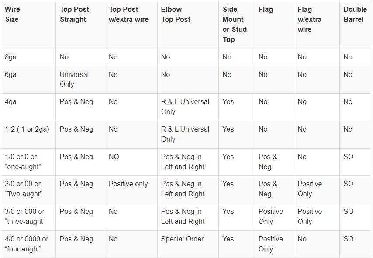Screen dimensions: 373x258
Task: Select the "four-aught" wire size cell
Action: pos(27,244)
